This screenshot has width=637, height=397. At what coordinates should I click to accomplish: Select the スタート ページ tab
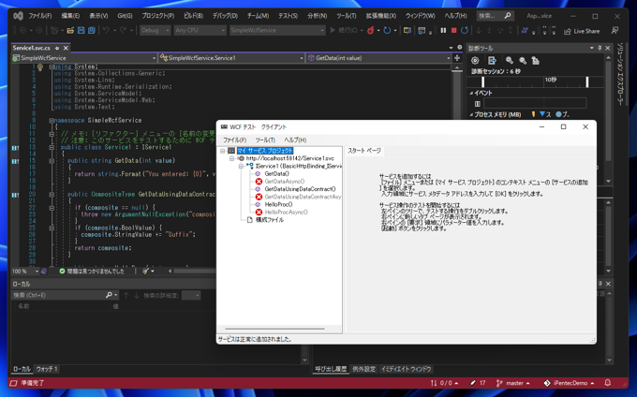pyautogui.click(x=364, y=151)
